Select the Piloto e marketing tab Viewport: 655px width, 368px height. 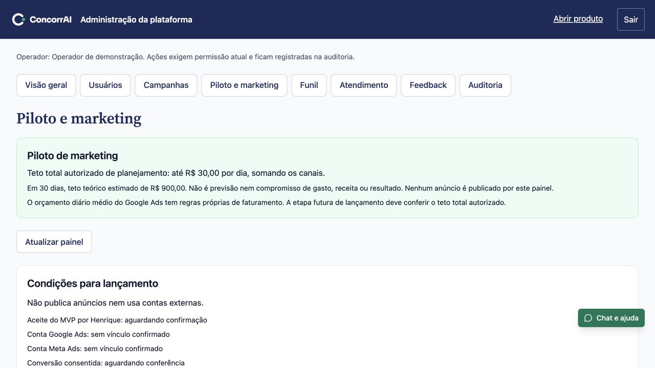click(x=244, y=85)
